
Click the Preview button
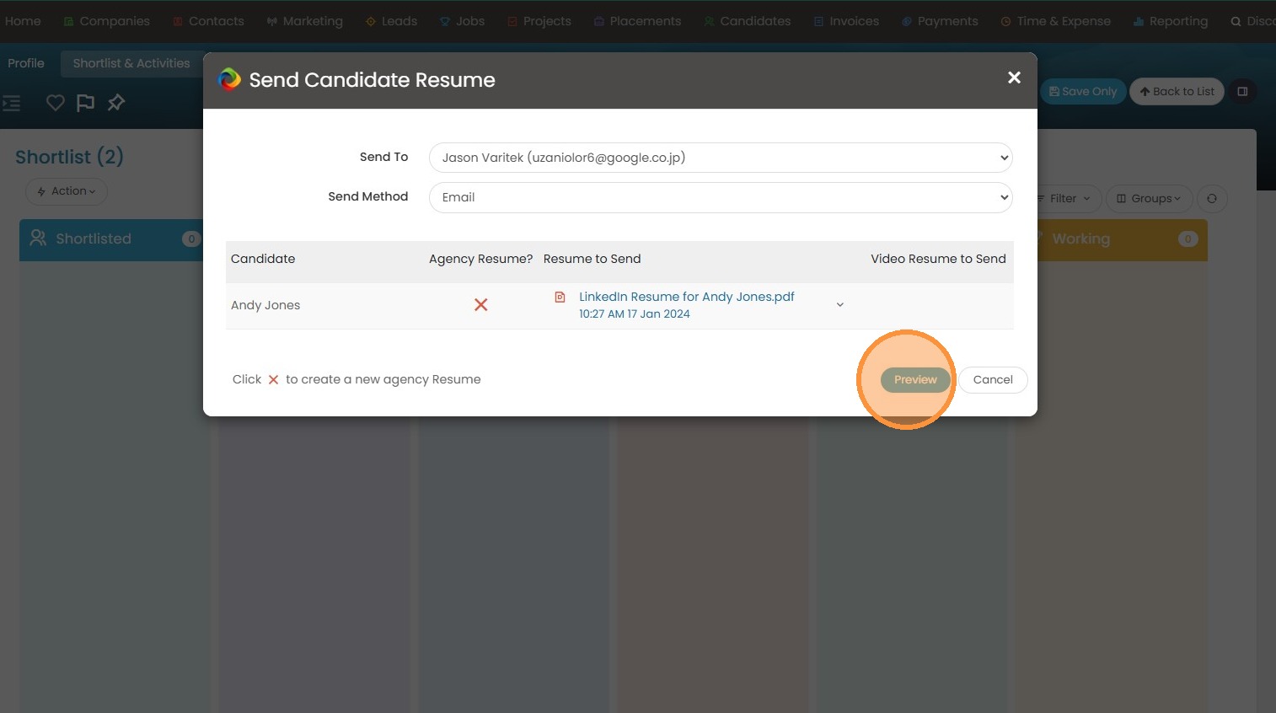[x=915, y=380]
